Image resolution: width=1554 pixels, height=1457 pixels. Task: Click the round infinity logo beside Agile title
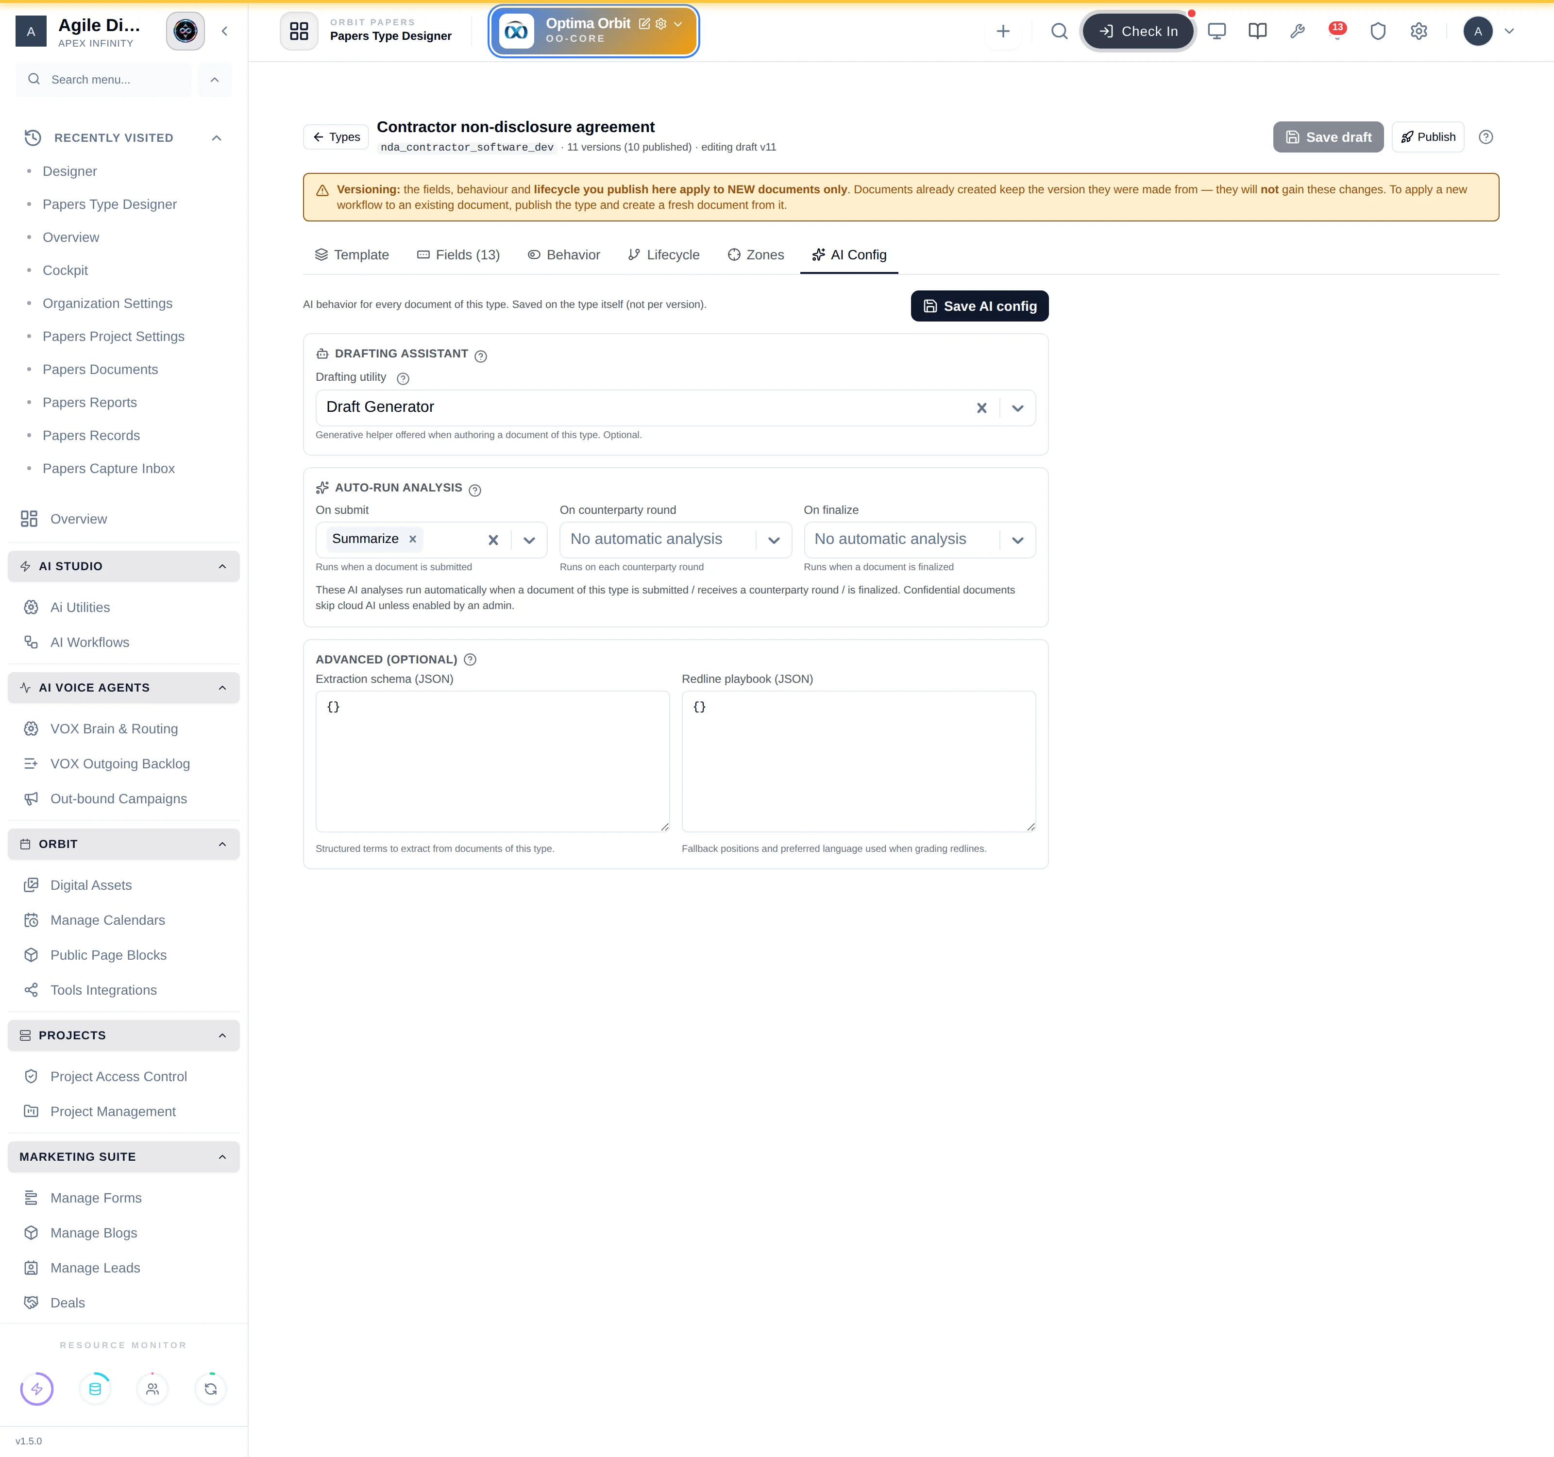[185, 31]
